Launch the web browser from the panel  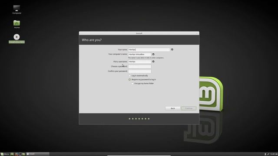(x=17, y=154)
